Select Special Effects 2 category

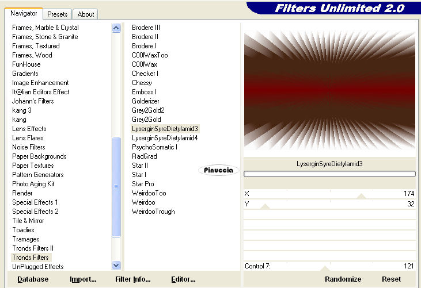[x=35, y=212]
